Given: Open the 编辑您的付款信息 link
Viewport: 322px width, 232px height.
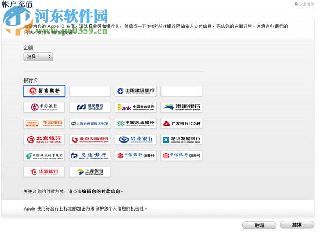Looking at the screenshot, I should click(101, 191).
